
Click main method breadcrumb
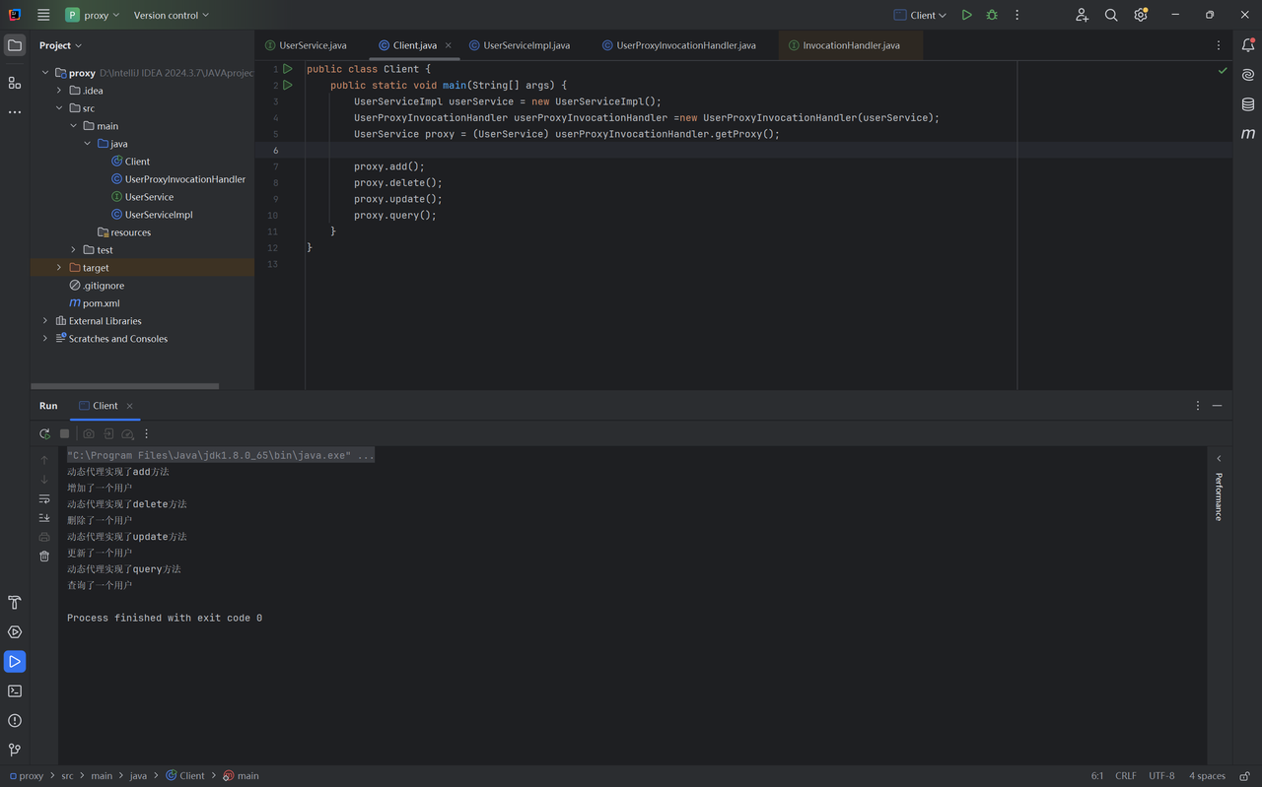tap(241, 776)
